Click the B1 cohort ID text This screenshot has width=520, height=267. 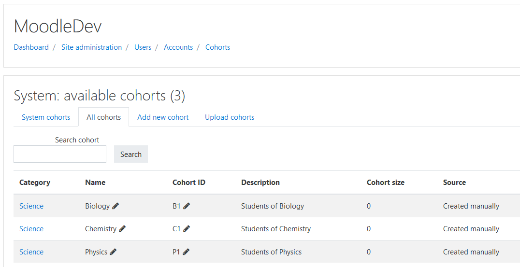tap(176, 206)
